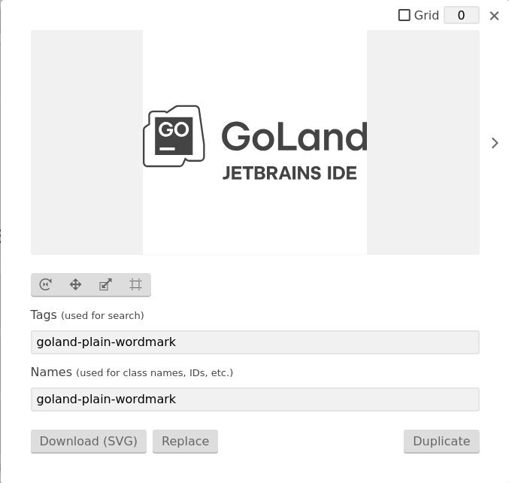Image resolution: width=509 pixels, height=483 pixels.
Task: Close the icon edit dialog
Action: coord(494,16)
